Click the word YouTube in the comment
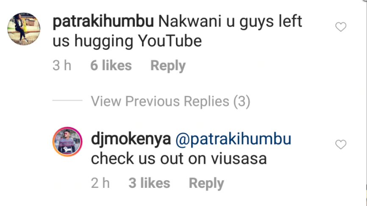 (x=170, y=41)
